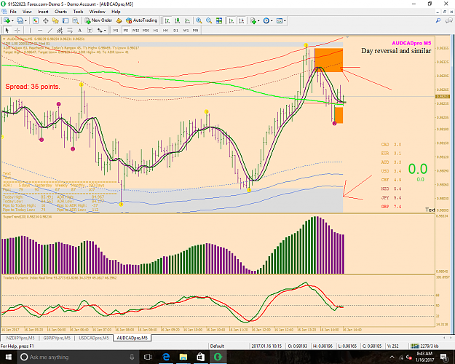Switch to the GBPJPYpro,M5 chart tab
This screenshot has width=455, height=364.
(x=57, y=338)
